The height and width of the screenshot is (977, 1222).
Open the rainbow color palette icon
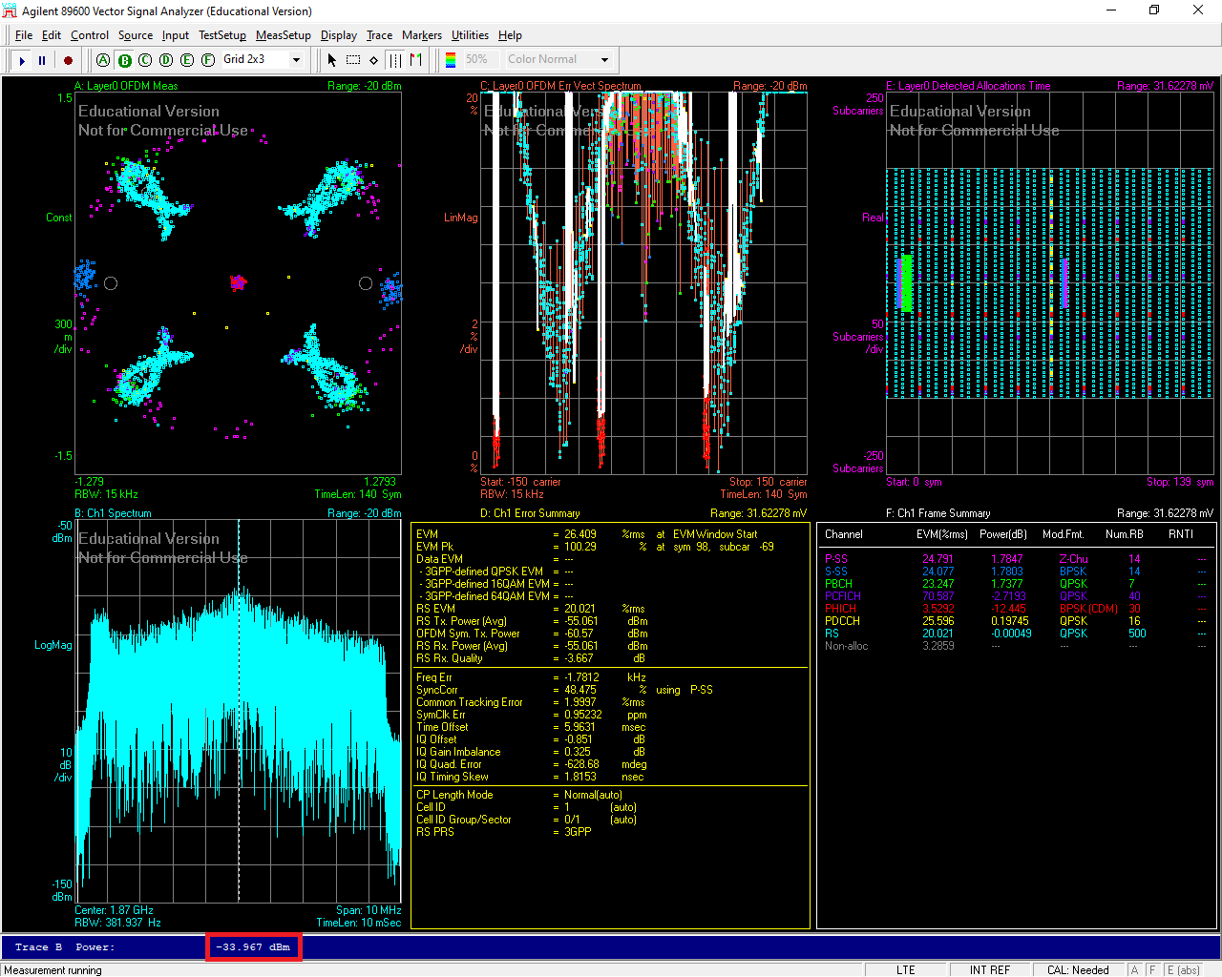[451, 60]
